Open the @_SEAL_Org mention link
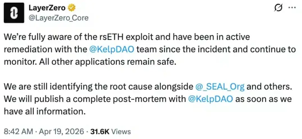 220,87
